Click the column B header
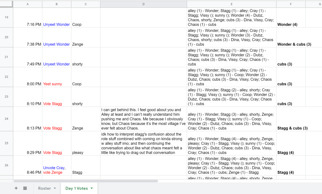Viewport: 322px width, 194px height. [56, 4]
